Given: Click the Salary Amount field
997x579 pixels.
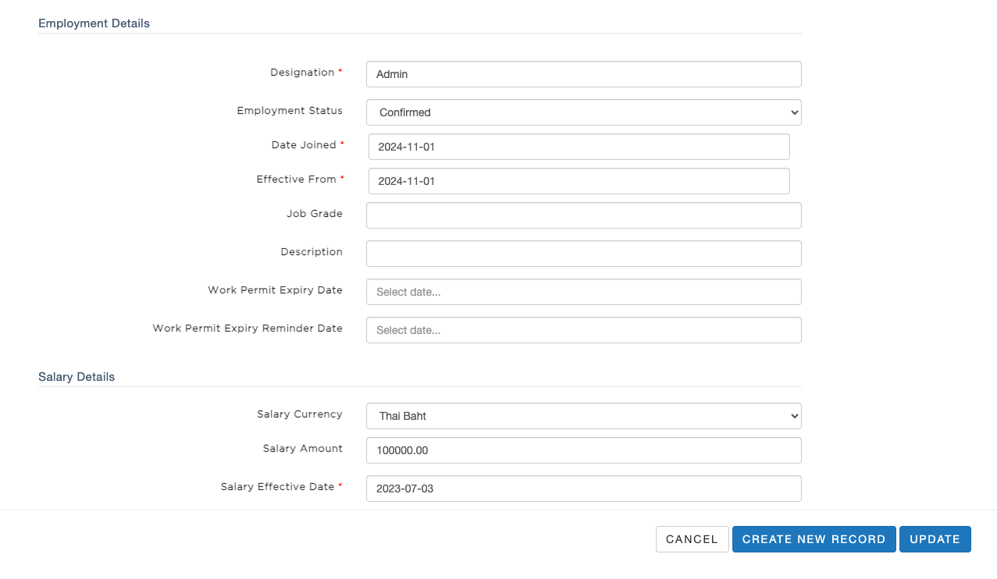Looking at the screenshot, I should (583, 450).
